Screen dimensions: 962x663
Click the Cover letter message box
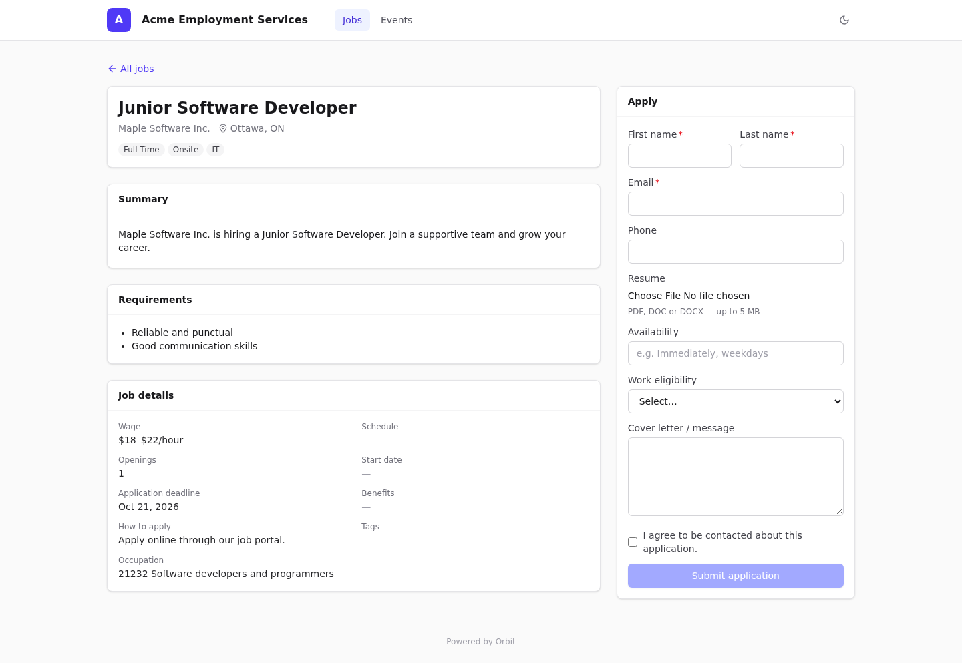tap(736, 477)
